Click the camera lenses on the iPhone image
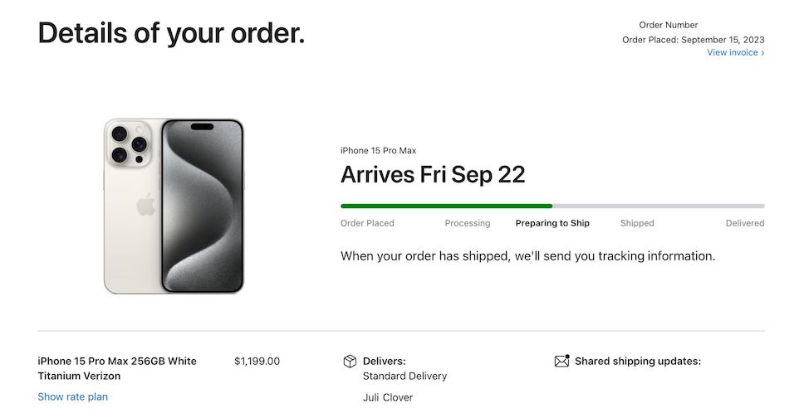Image resolution: width=804 pixels, height=418 pixels. coord(125,143)
